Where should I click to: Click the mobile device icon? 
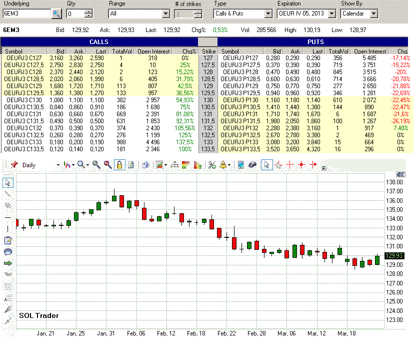coord(240,165)
